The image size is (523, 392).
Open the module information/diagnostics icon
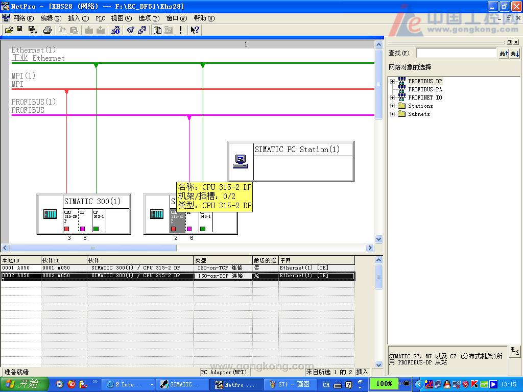pyautogui.click(x=116, y=30)
